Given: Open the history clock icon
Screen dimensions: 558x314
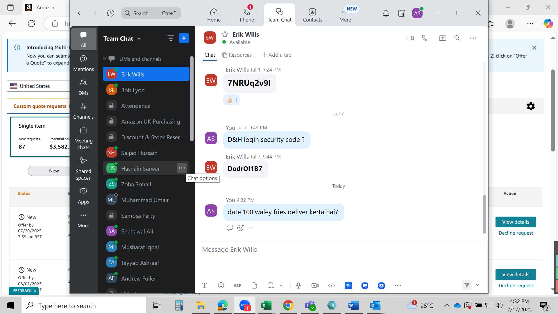Looking at the screenshot, I should (110, 13).
